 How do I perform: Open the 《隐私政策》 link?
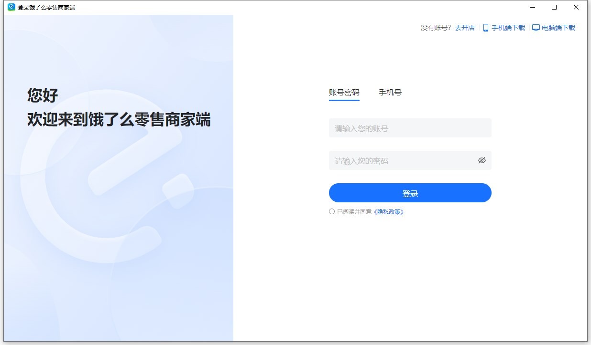tap(389, 212)
